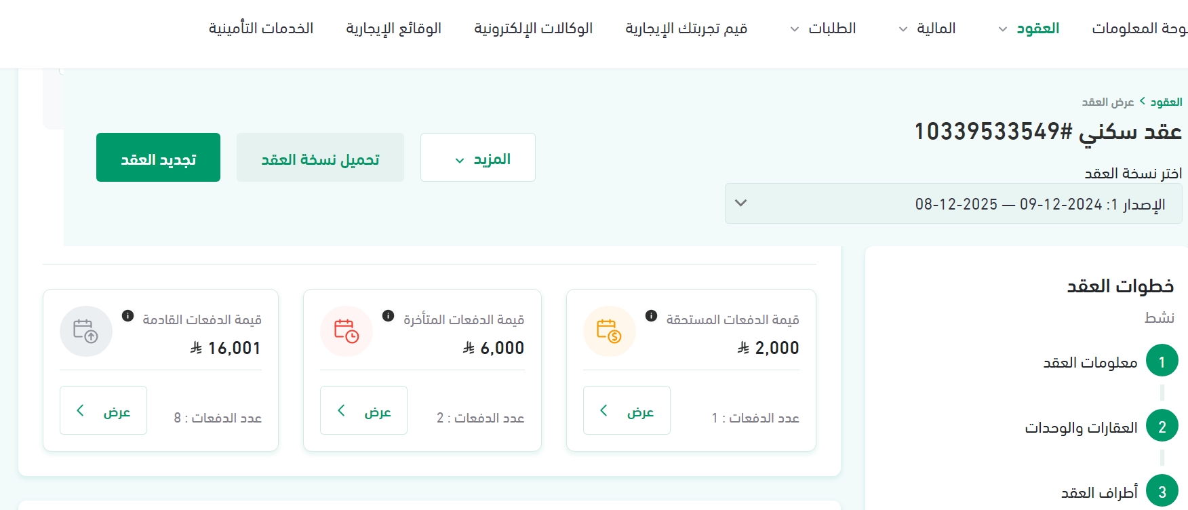Click info icon beside قيمة الدفعات المستحقة
Viewport: 1188px width, 510px height.
coord(651,316)
